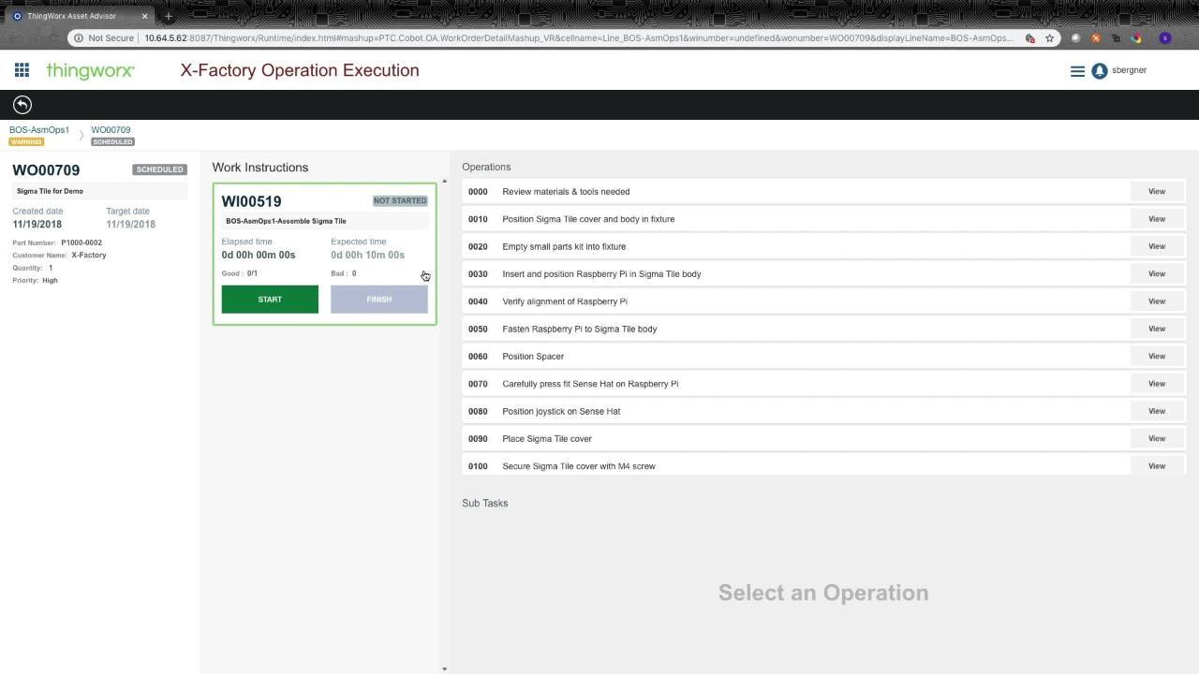
Task: Click the 'Select an Operation' placeholder text
Action: (823, 593)
